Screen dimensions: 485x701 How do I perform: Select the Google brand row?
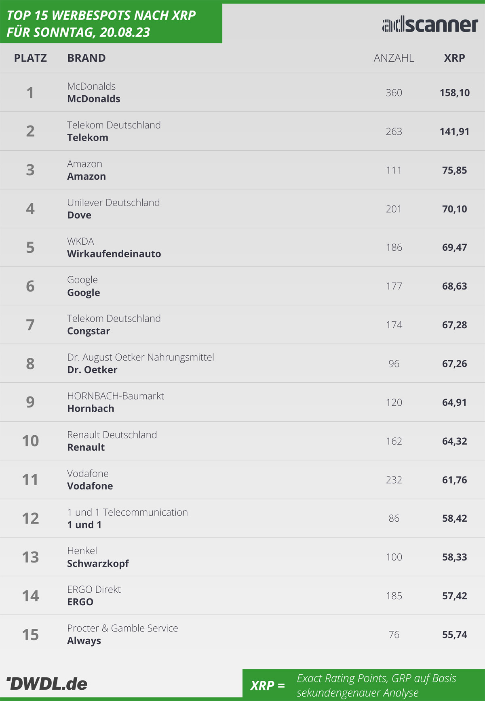(242, 286)
